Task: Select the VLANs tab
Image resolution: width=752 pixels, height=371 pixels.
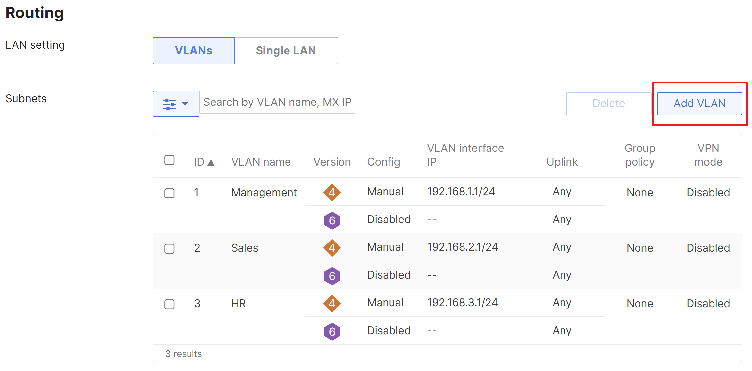Action: [193, 50]
